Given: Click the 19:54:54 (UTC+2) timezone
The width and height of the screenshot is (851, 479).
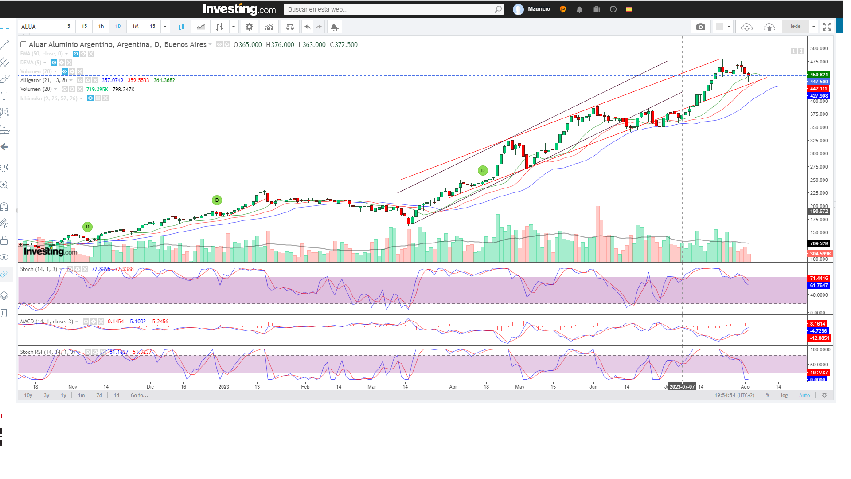Looking at the screenshot, I should pos(734,395).
